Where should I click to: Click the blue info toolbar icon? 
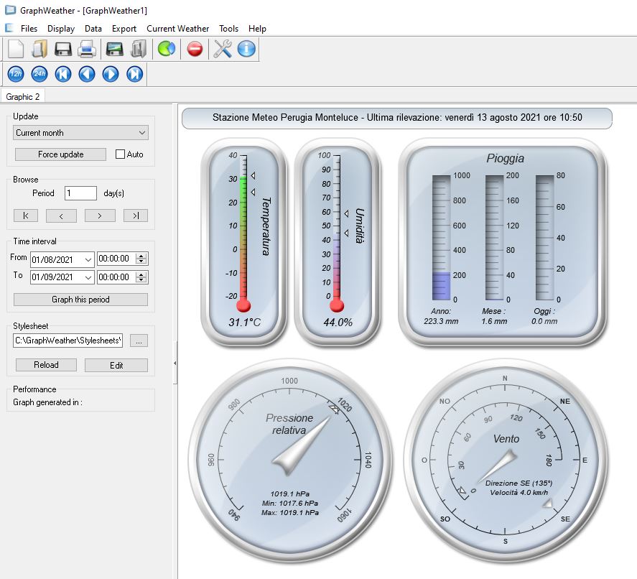point(246,49)
